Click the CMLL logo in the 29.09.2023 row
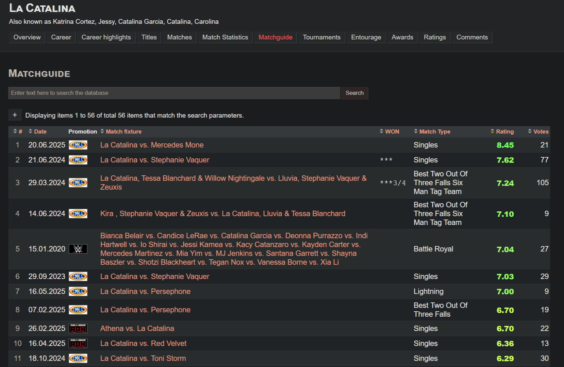 [78, 277]
